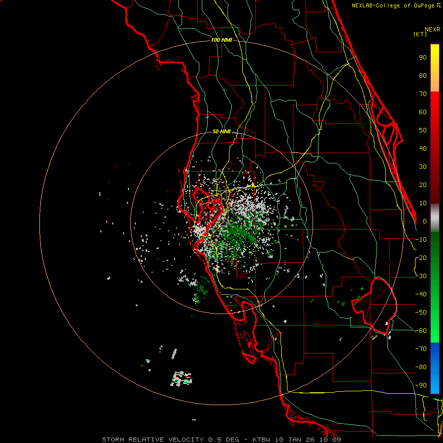
Task: Click the "-80" scale label
Action: coord(421,367)
